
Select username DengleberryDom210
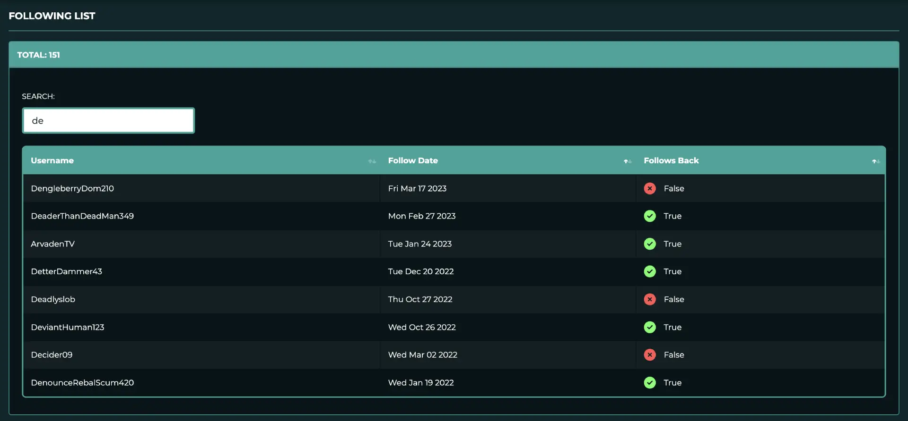(x=72, y=188)
